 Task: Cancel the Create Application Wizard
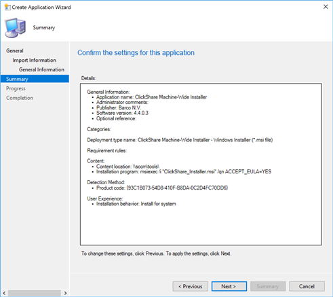[x=307, y=286]
